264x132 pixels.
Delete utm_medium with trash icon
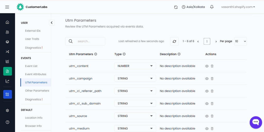point(212,128)
